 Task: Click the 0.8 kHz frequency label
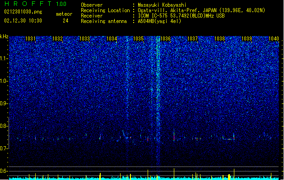click(x=4, y=126)
